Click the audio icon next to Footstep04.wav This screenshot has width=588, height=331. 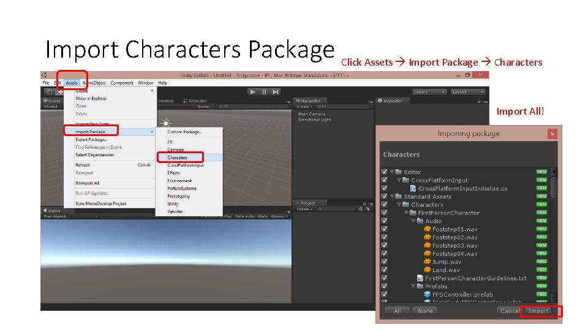coord(427,254)
